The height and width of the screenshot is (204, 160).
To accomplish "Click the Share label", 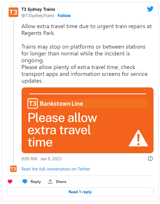I will (61, 182).
